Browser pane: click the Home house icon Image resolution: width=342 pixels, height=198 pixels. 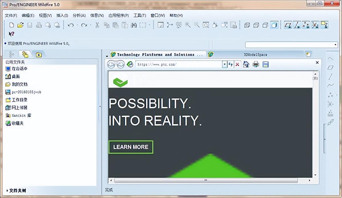point(246,64)
